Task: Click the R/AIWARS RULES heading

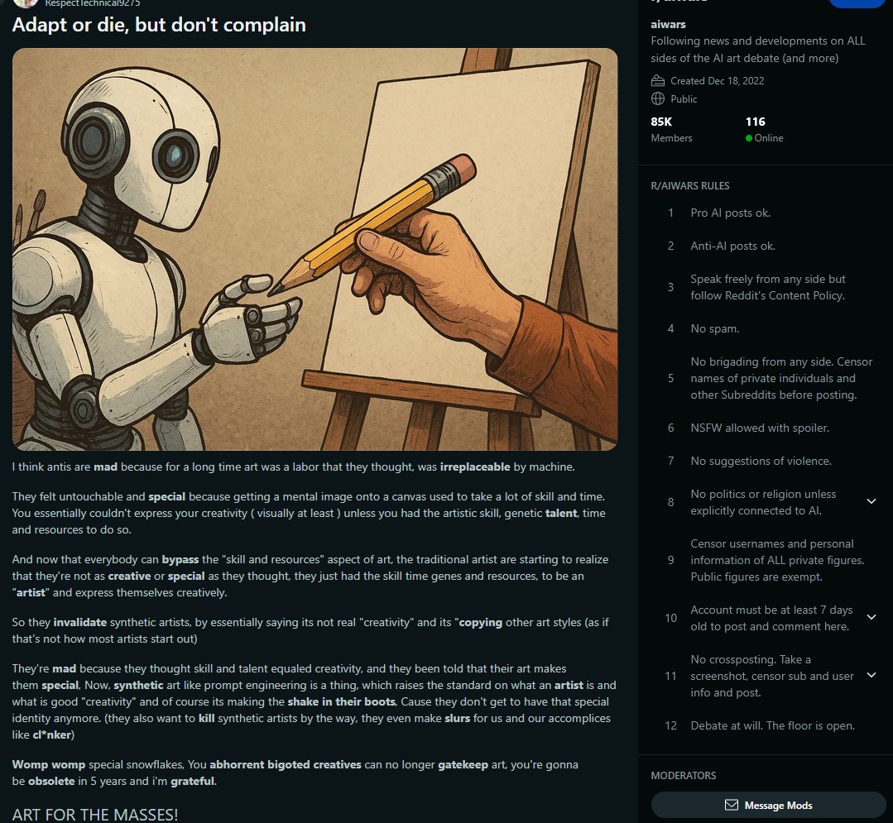Action: [689, 186]
